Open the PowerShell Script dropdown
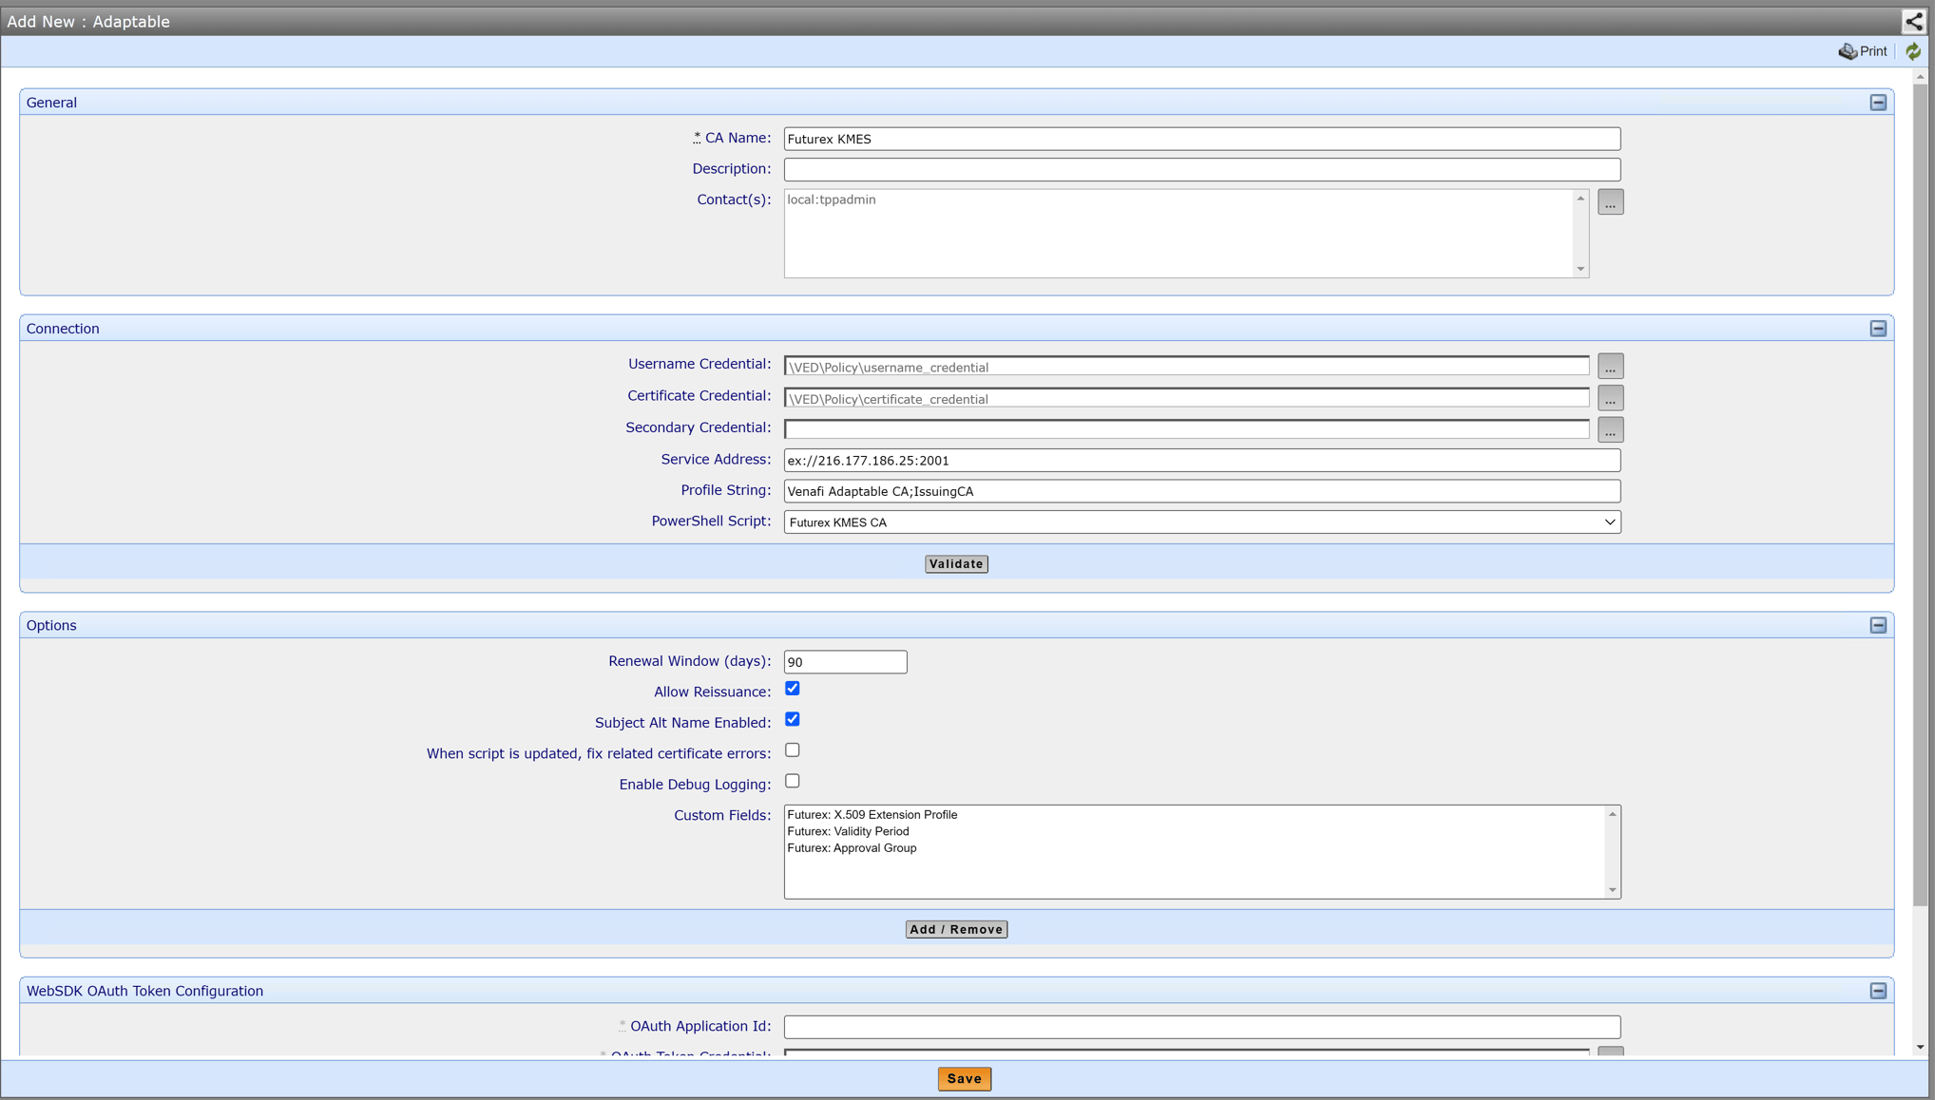 tap(1202, 522)
